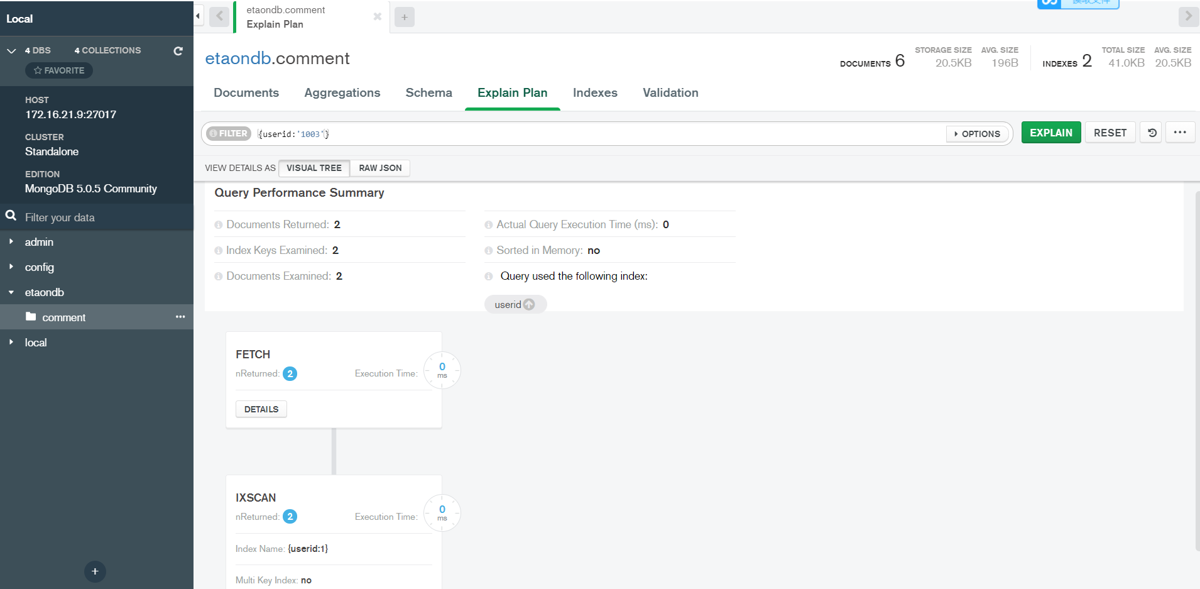Click the IXSCAN execution time clock
Screen dimensions: 1200x589
tap(442, 513)
